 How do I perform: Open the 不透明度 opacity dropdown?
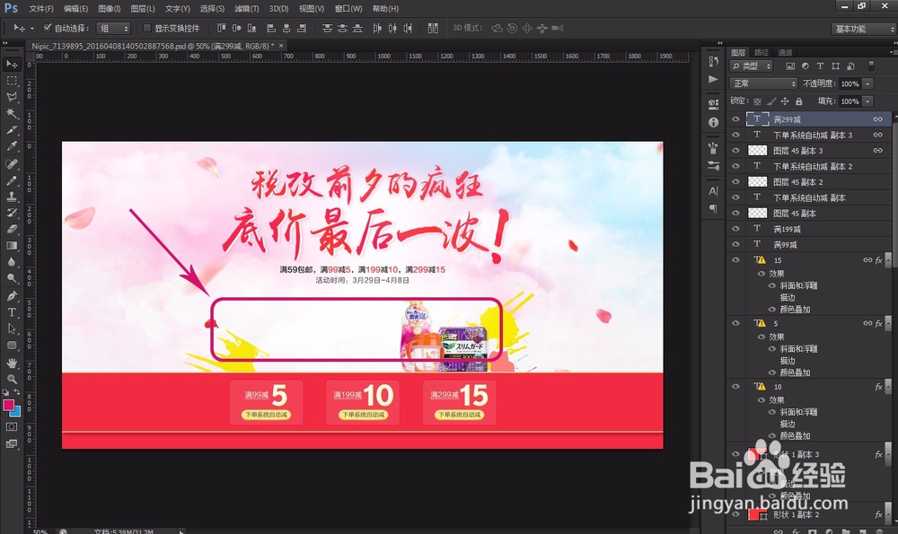pos(866,83)
